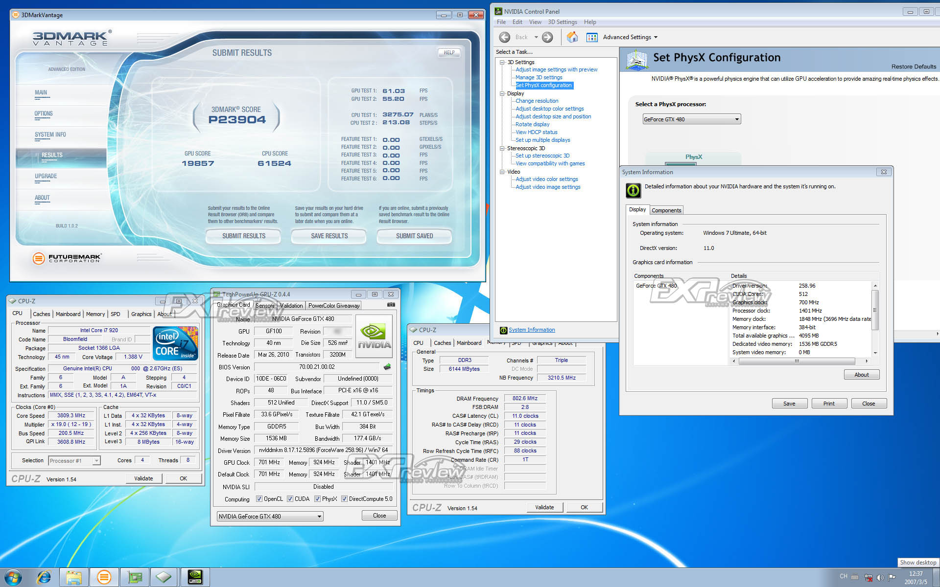Viewport: 940px width, 587px height.
Task: Click the network tray icon
Action: click(x=868, y=577)
